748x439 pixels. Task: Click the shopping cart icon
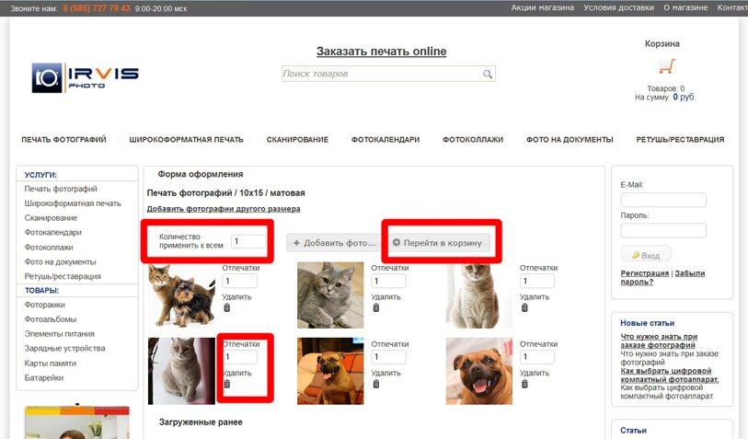[x=666, y=66]
